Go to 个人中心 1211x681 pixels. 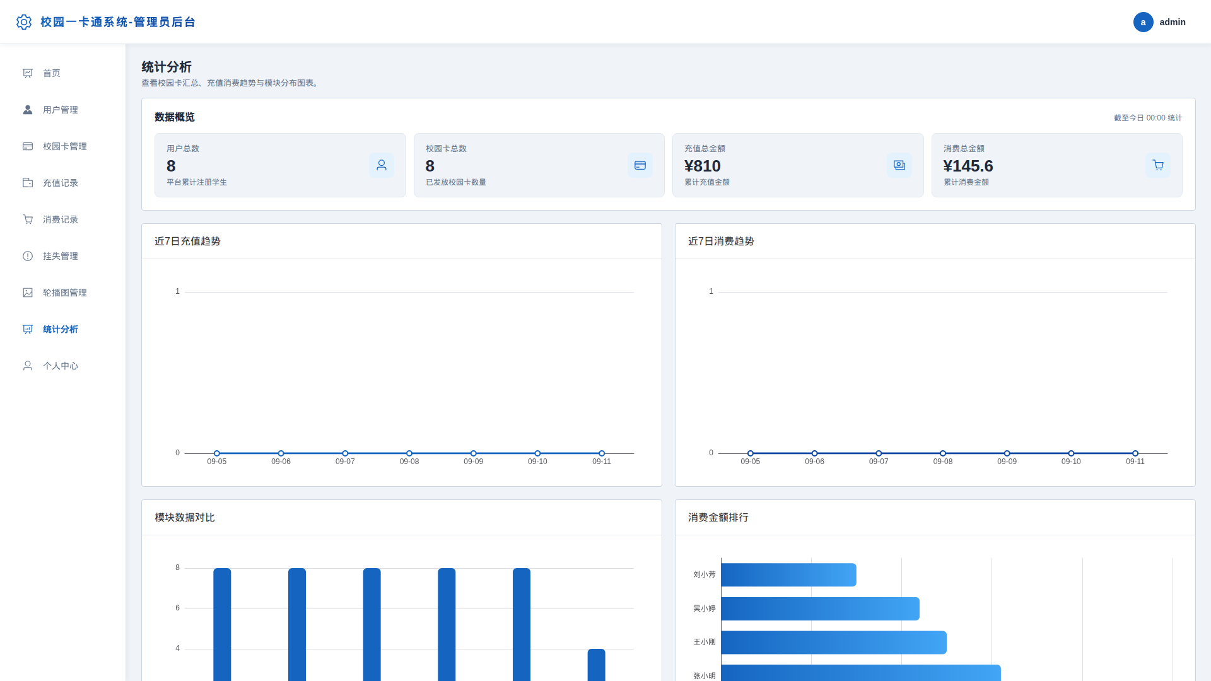click(63, 366)
